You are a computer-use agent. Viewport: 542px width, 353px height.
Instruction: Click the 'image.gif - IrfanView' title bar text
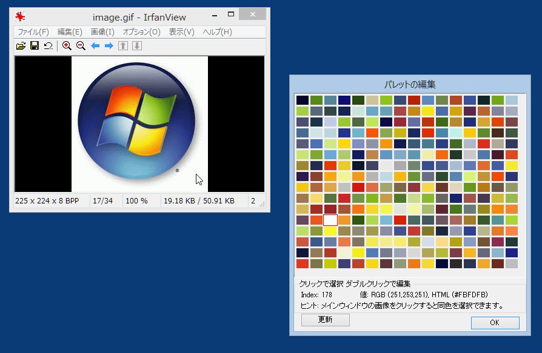(139, 17)
